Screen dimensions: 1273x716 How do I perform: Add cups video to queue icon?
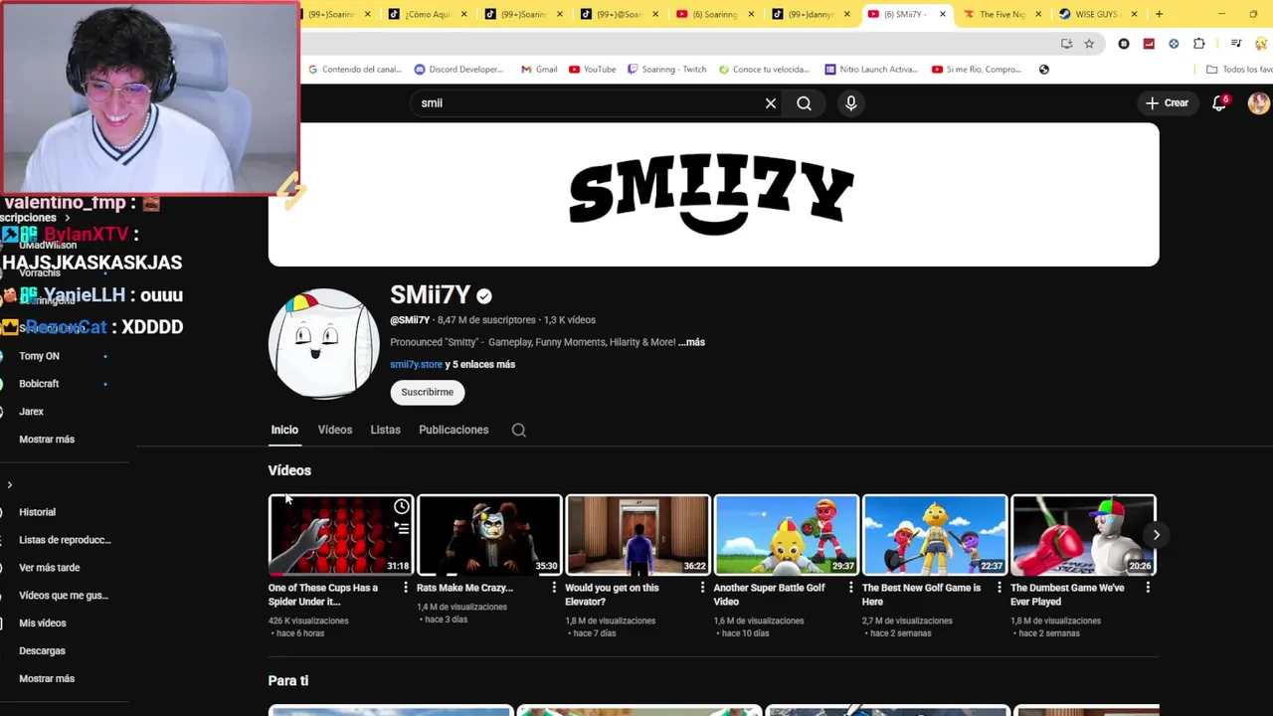point(401,529)
